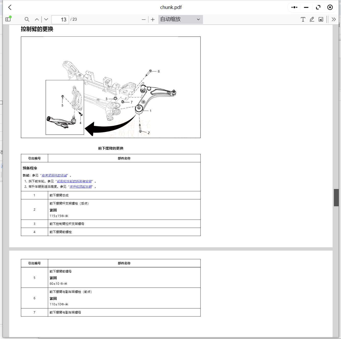Viewport: 341px width, 339px height.
Task: Open the document search magnifier
Action: click(27, 19)
